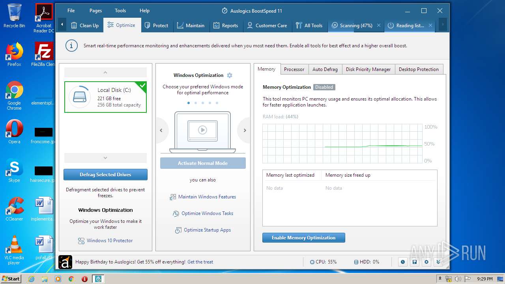This screenshot has height=284, width=505.
Task: Toggle the Local Disk (C:) selection checkmark
Action: 142,85
